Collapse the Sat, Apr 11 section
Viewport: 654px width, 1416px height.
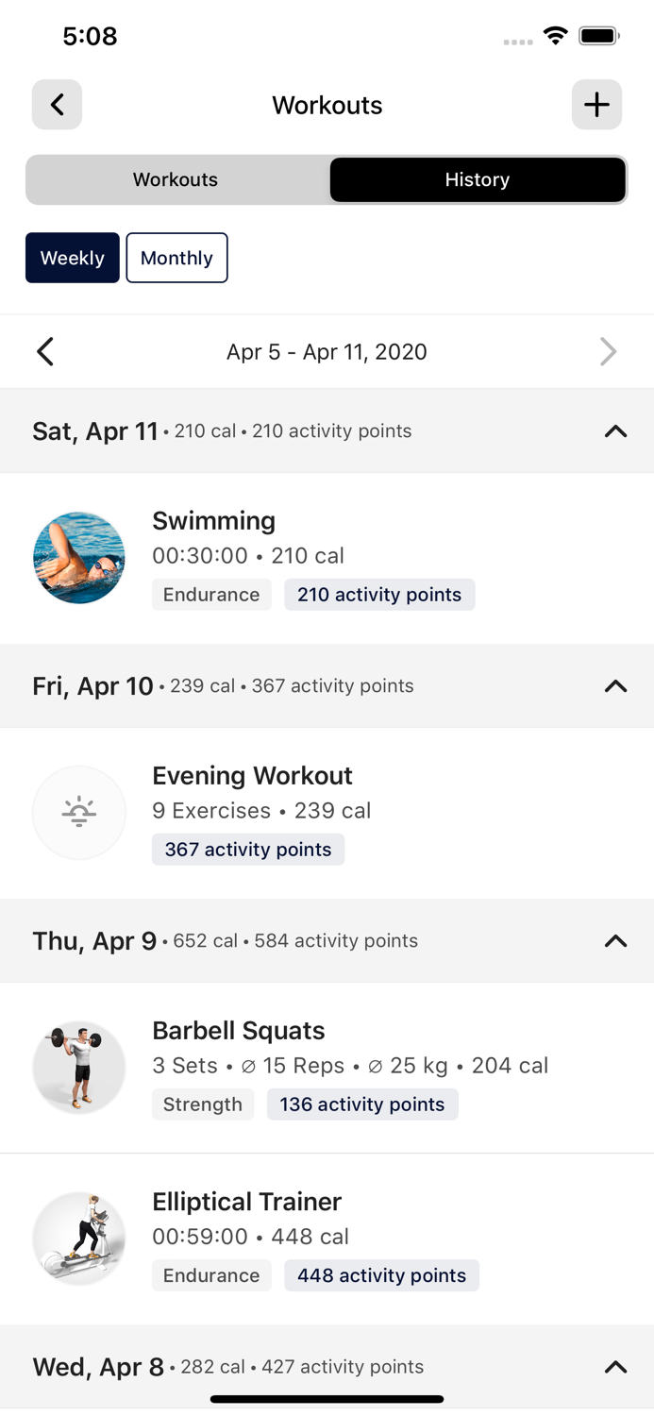point(615,431)
